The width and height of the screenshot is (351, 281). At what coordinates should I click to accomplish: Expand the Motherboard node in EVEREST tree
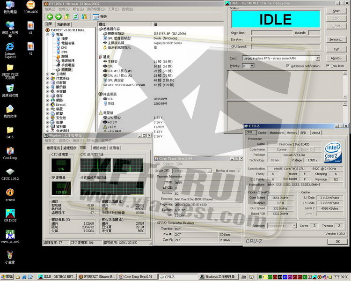[48, 74]
